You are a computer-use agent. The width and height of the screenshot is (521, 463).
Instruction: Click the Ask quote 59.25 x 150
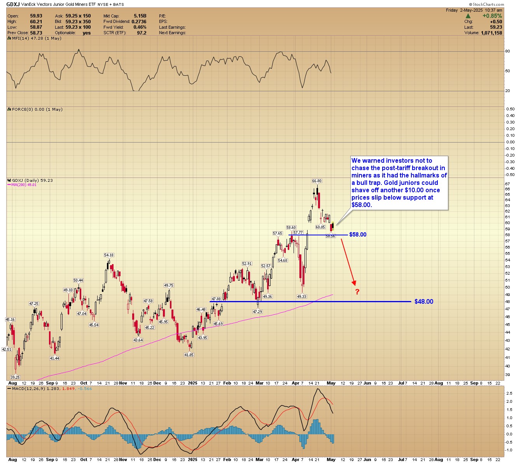(x=78, y=16)
